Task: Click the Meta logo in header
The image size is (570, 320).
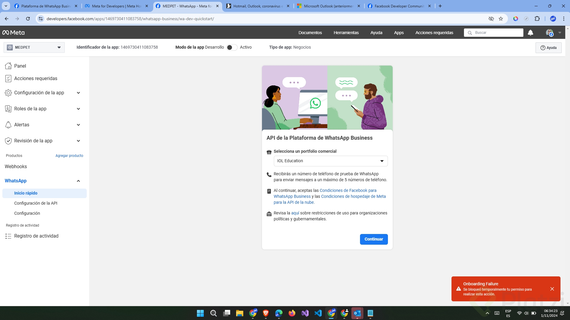Action: (x=13, y=33)
